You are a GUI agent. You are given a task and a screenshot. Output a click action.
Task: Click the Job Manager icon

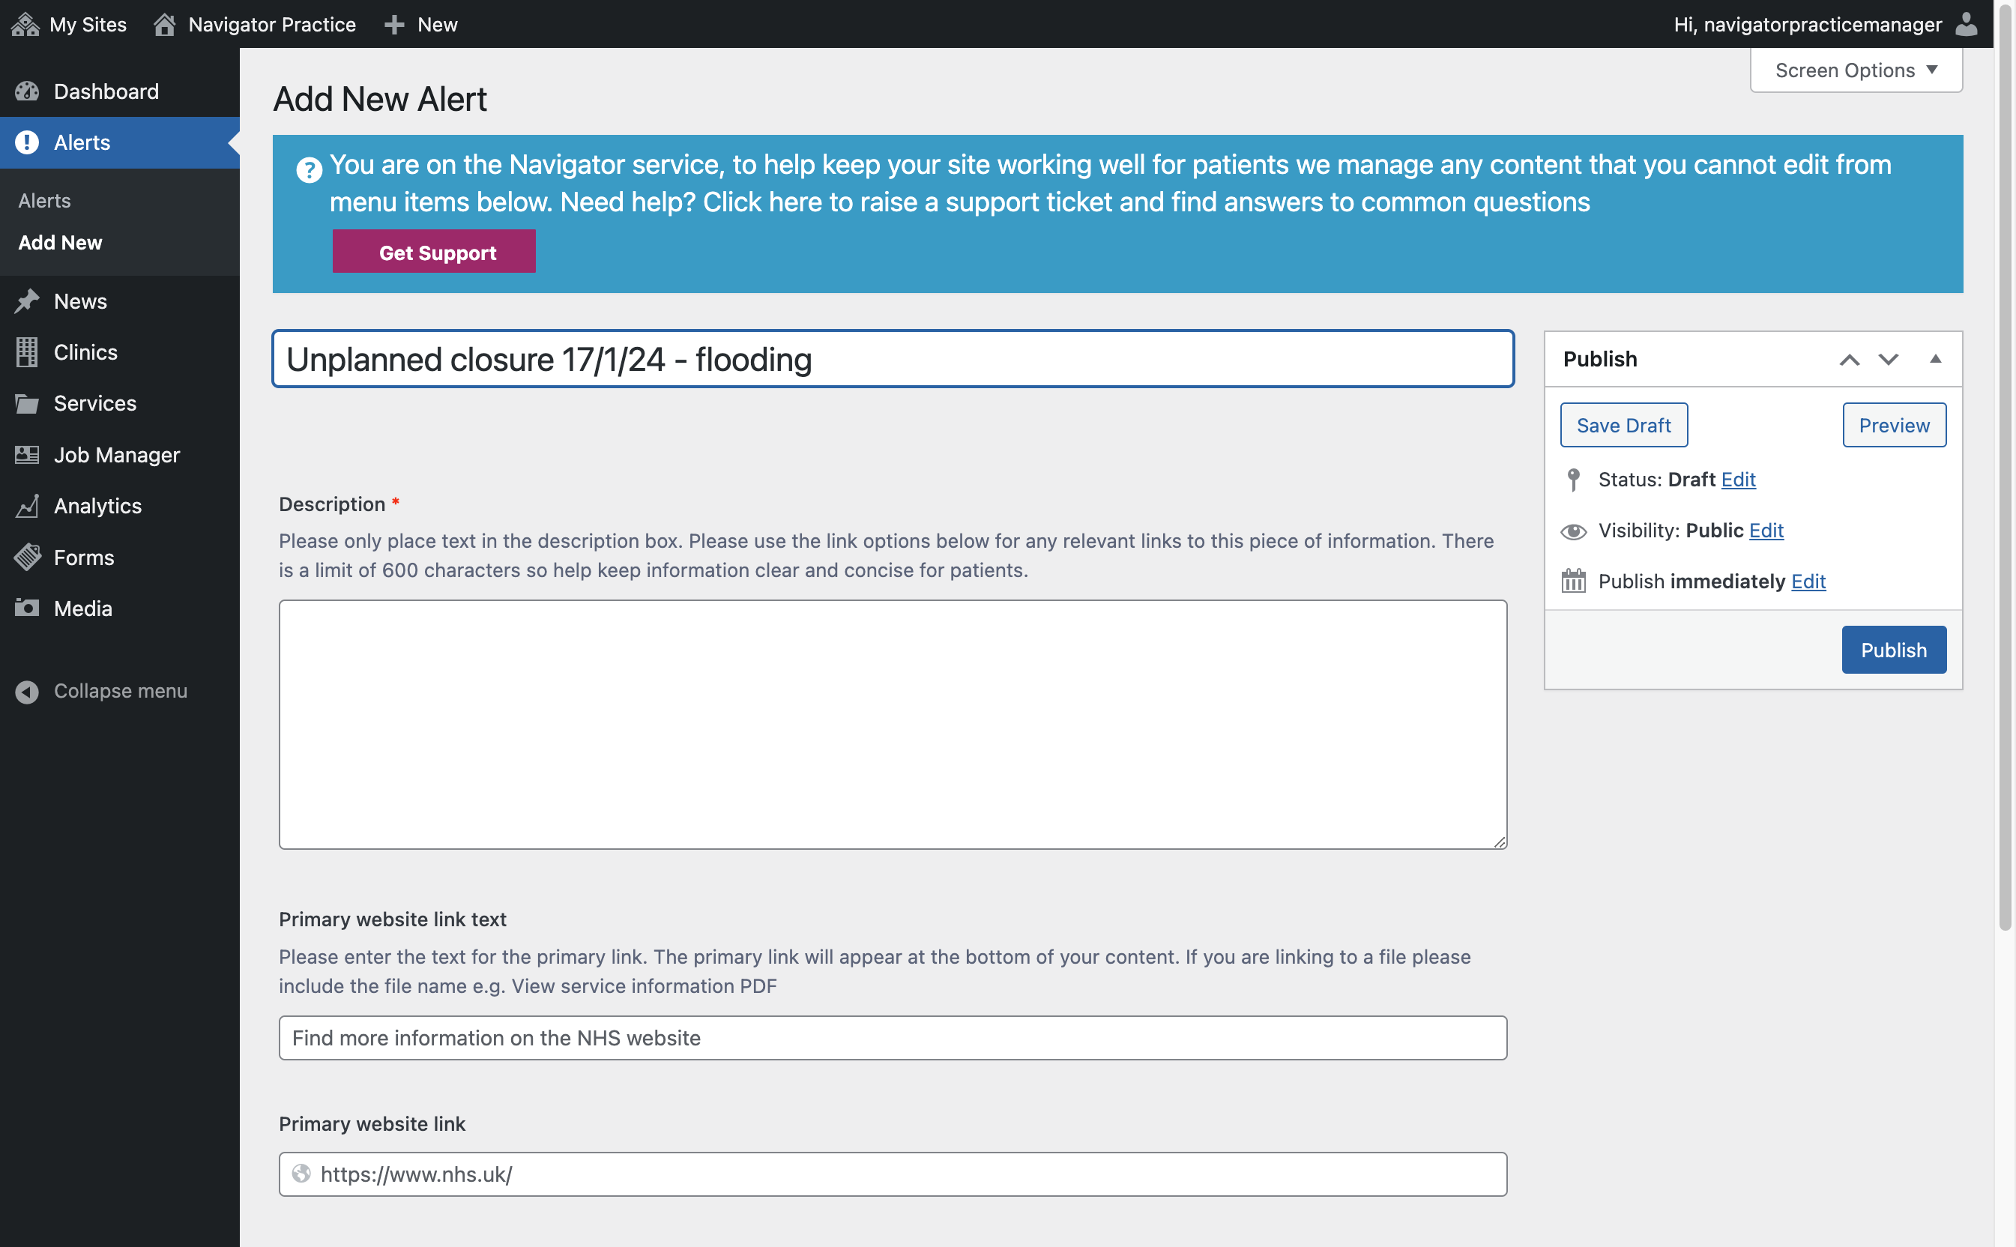(27, 454)
